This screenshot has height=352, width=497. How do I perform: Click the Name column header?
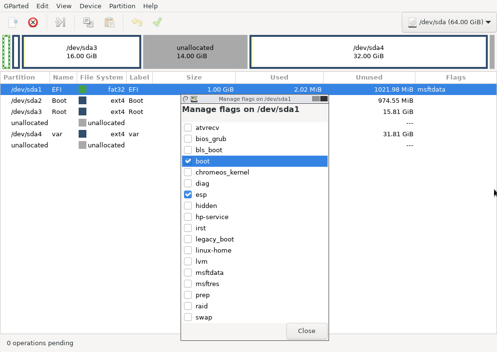click(63, 77)
